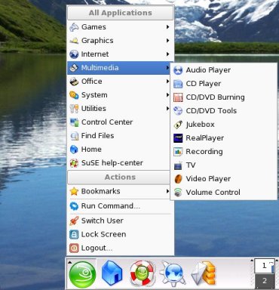Click the Audio Player icon
279x290 pixels.
(178, 70)
